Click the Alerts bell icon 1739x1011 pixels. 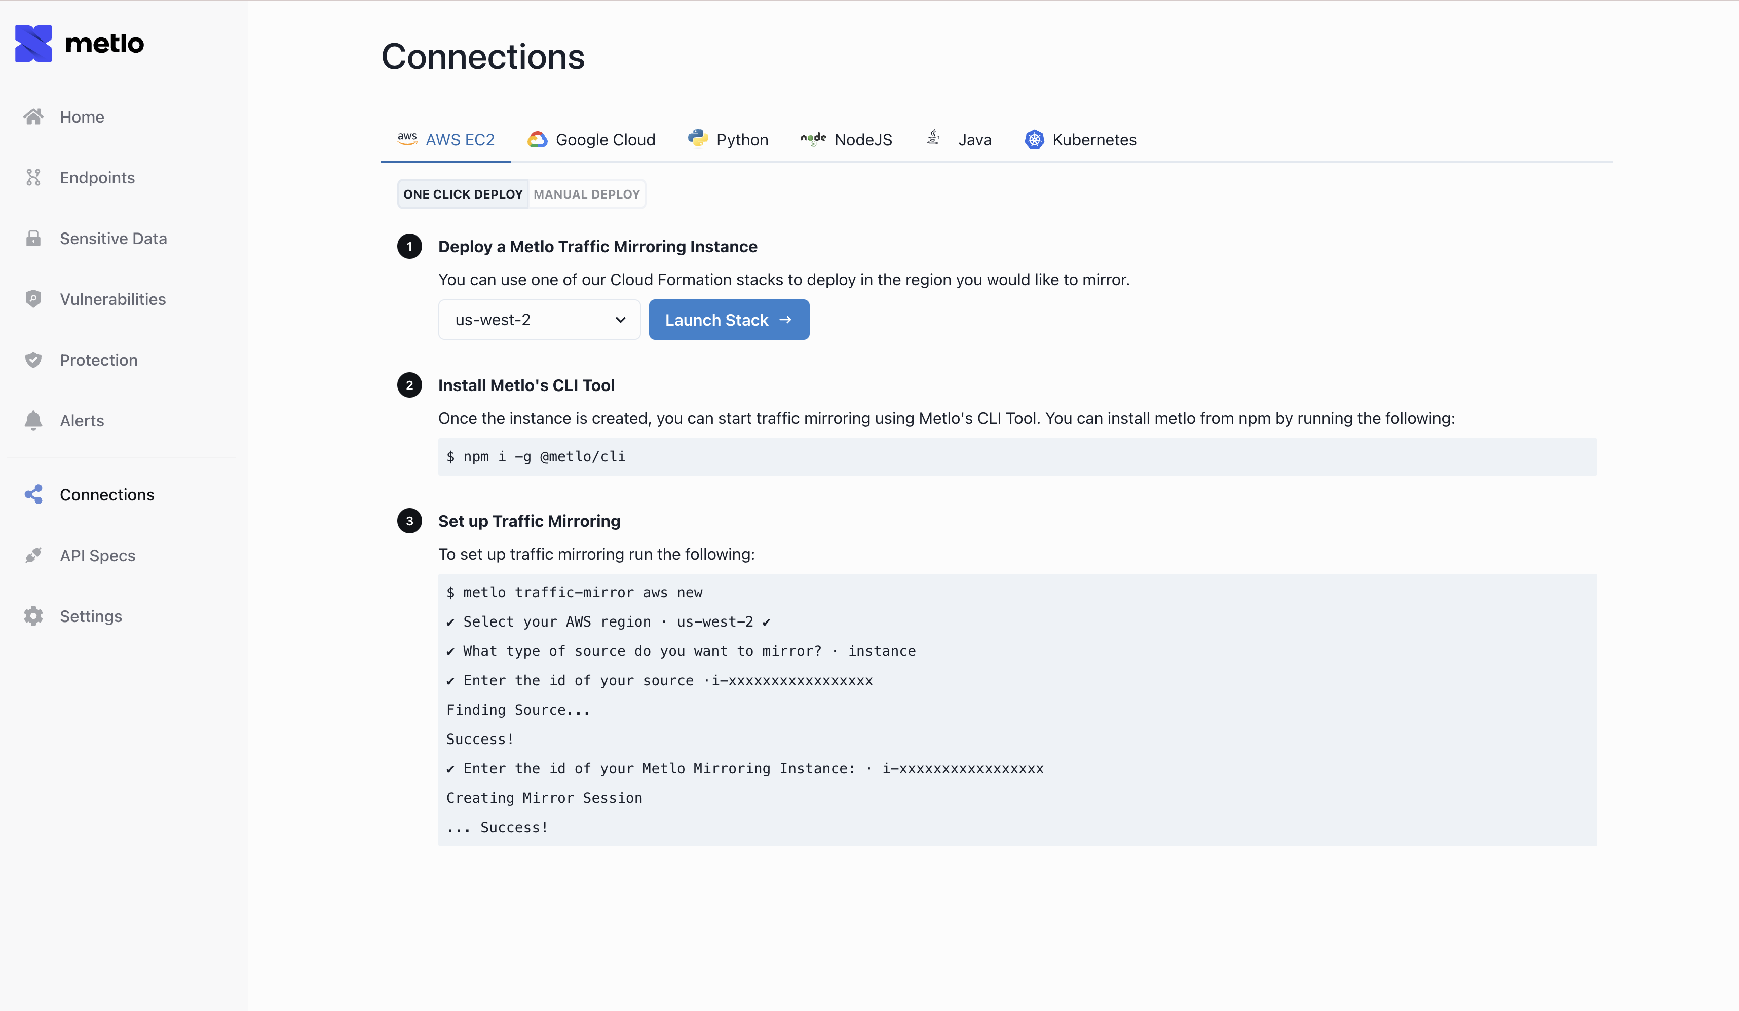[x=33, y=420]
